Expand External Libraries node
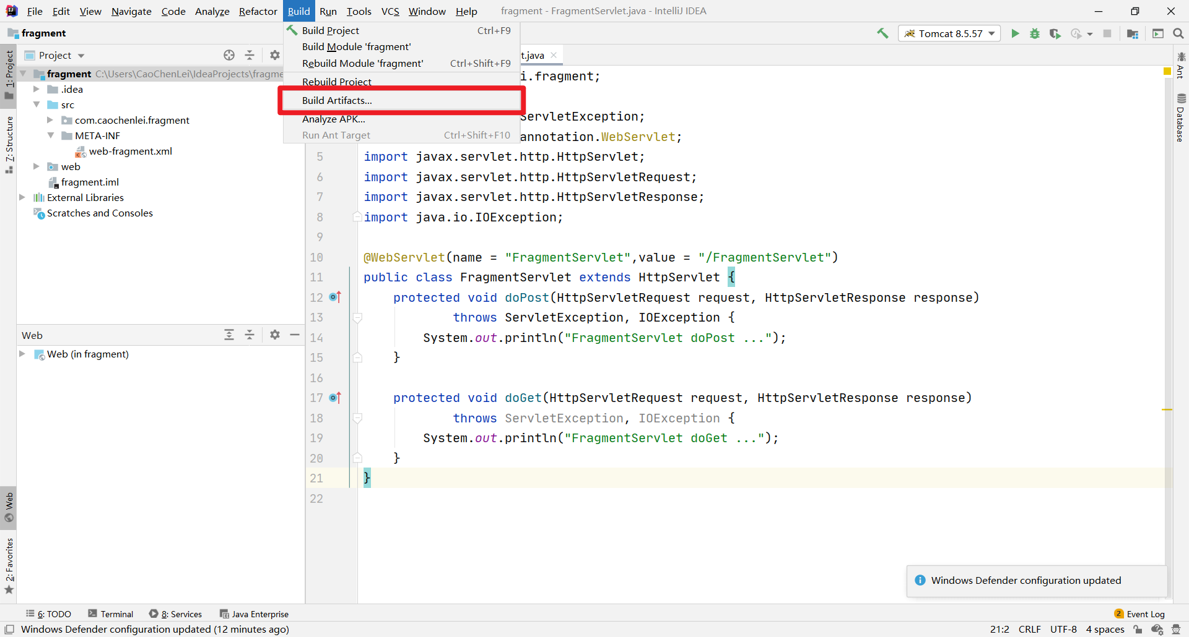This screenshot has height=637, width=1189. tap(22, 197)
